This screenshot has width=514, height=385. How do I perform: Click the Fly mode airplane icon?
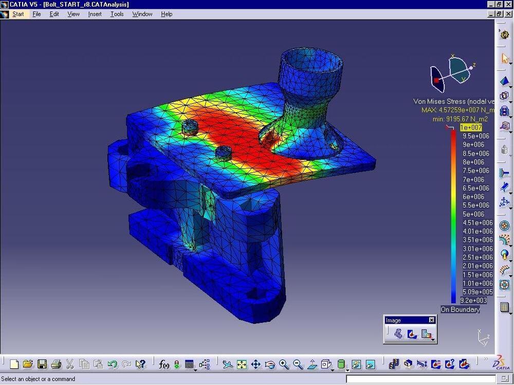pyautogui.click(x=228, y=364)
